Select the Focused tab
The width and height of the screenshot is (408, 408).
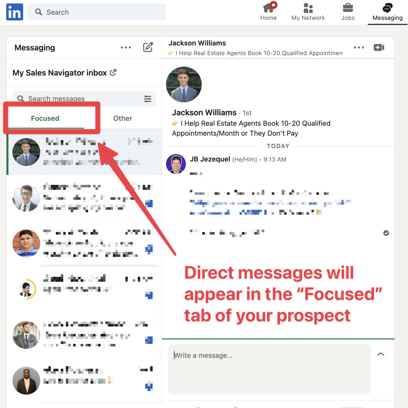(x=45, y=118)
